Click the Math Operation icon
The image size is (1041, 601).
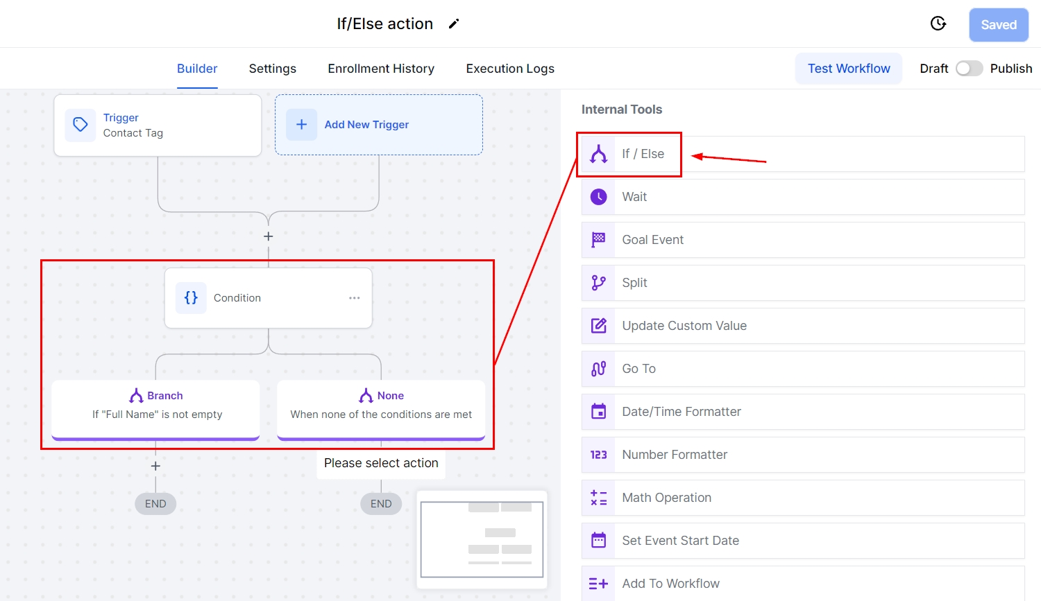click(598, 498)
